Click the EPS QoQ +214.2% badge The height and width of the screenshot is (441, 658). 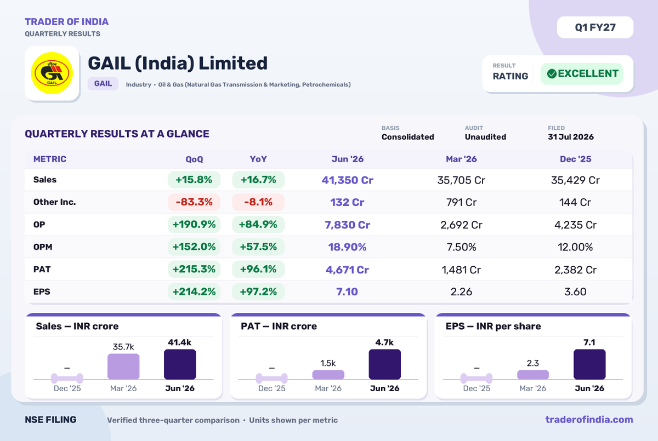(194, 291)
